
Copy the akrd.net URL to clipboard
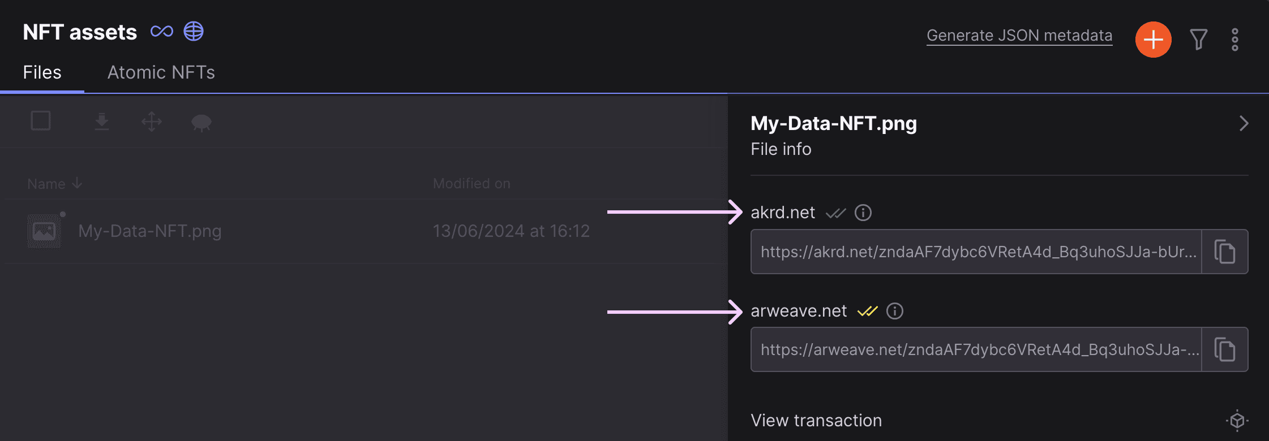point(1225,252)
